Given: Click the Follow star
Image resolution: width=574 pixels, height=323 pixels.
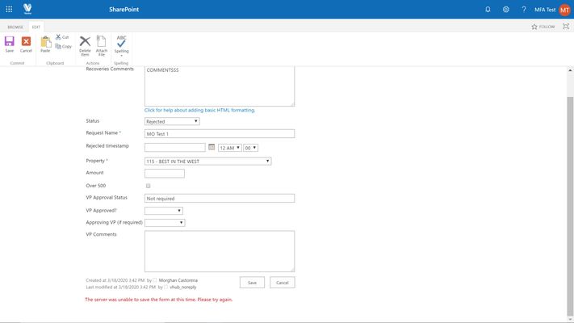Looking at the screenshot, I should pos(534,27).
